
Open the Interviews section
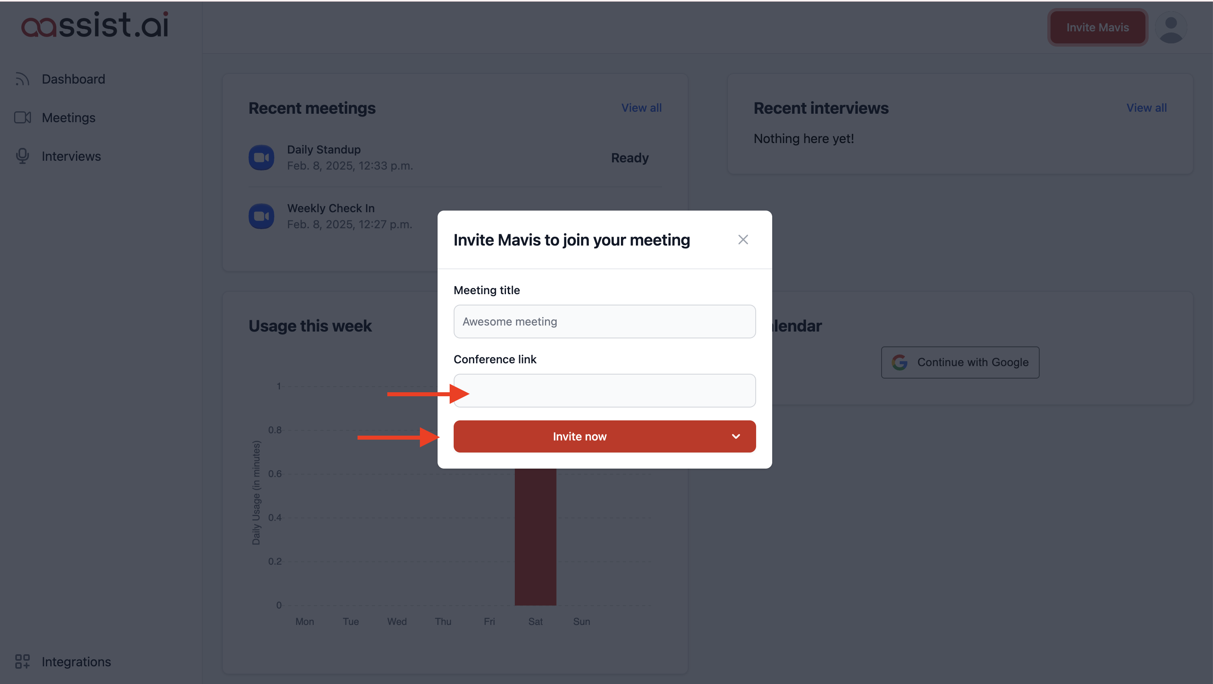point(71,156)
